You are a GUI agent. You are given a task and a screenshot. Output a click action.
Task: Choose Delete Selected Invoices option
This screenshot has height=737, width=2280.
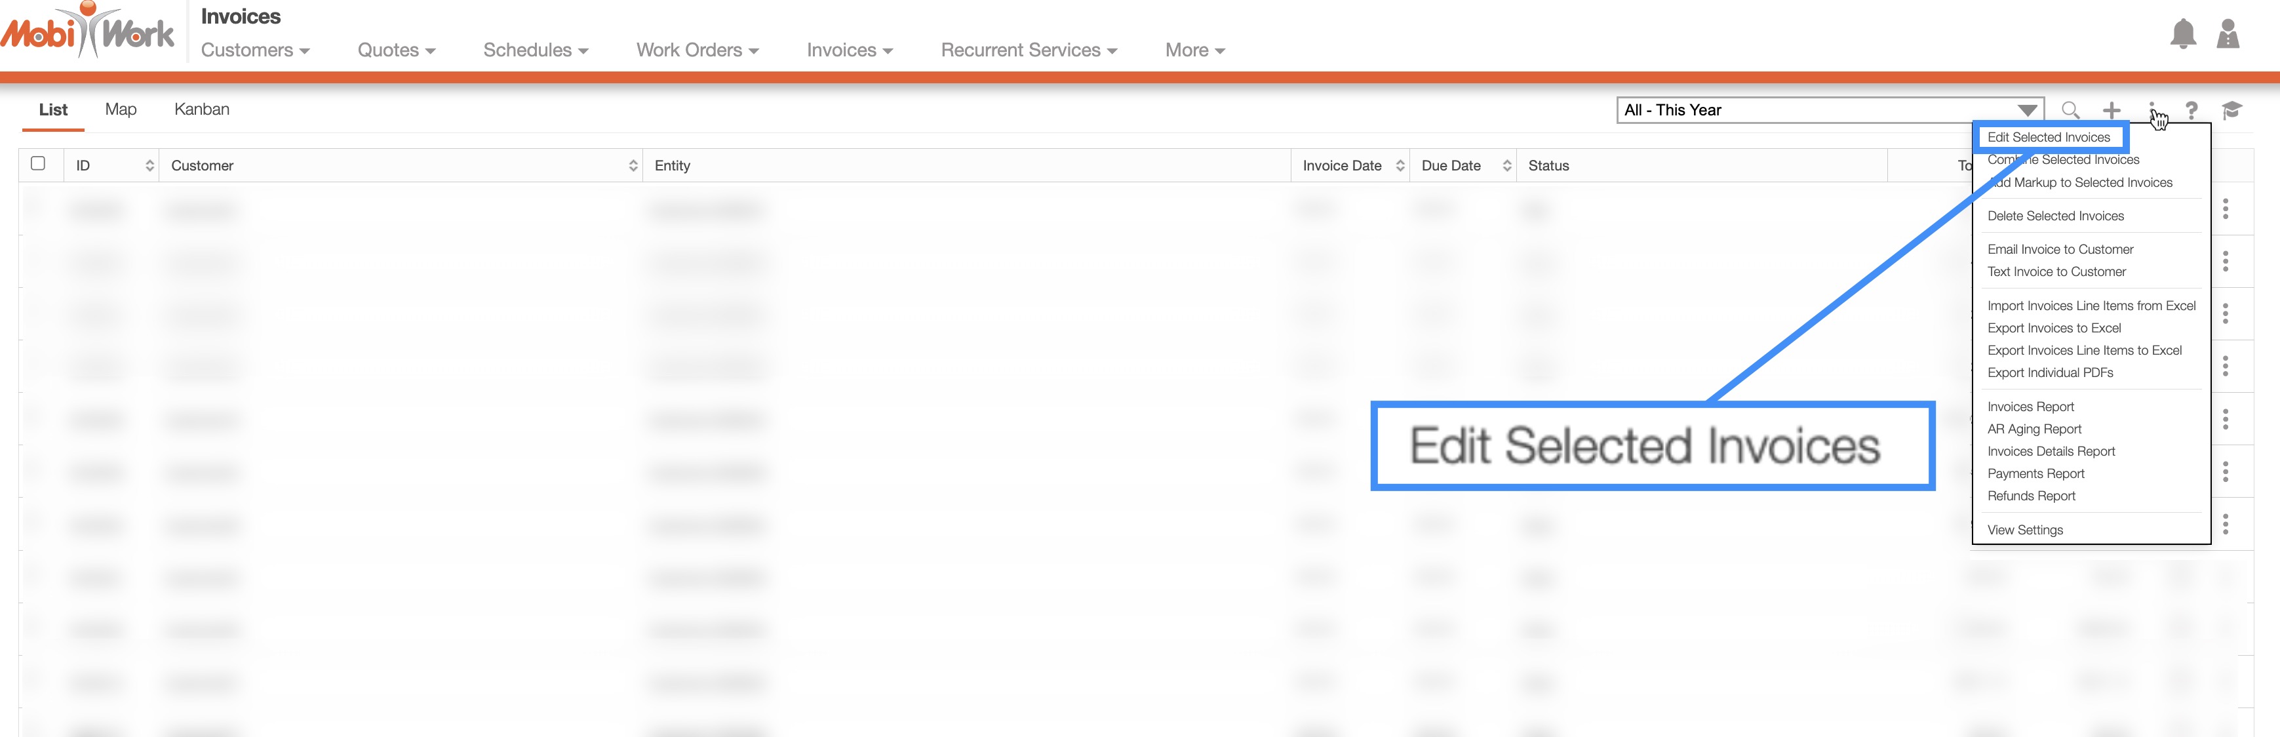2055,216
